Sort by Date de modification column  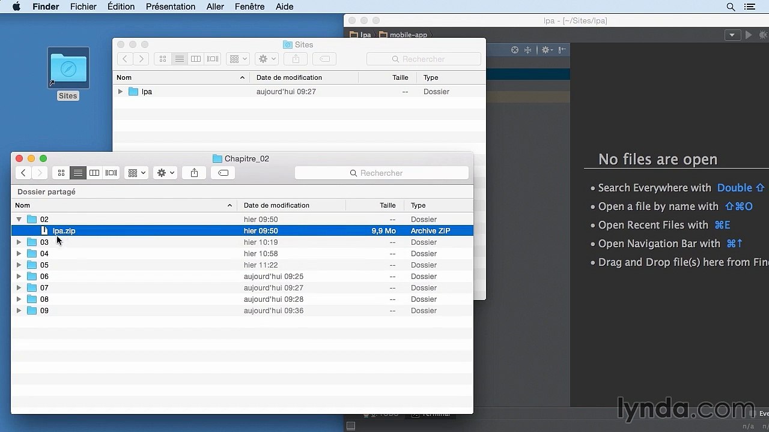276,205
